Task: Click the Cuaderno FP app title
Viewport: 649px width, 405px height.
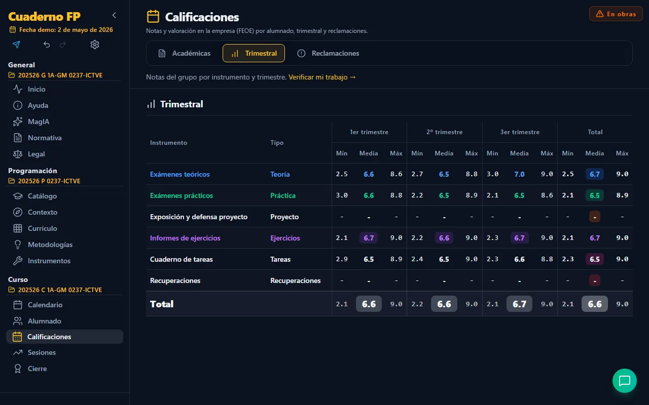Action: click(x=44, y=17)
